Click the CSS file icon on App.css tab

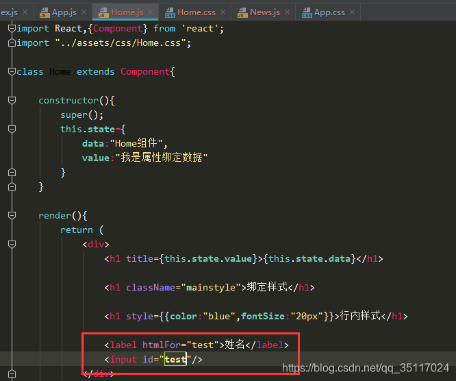(307, 13)
